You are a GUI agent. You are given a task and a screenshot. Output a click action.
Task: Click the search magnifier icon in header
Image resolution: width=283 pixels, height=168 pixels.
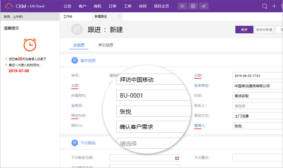coord(265,6)
